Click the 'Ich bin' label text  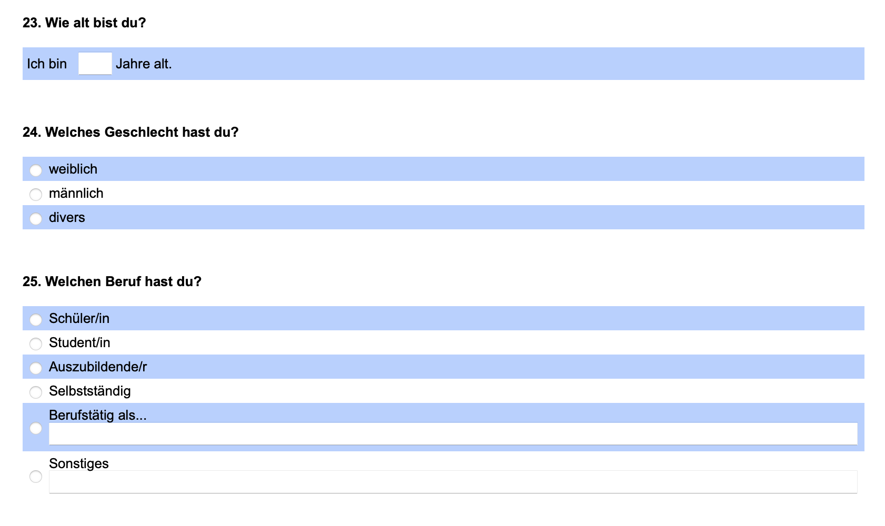coord(47,64)
